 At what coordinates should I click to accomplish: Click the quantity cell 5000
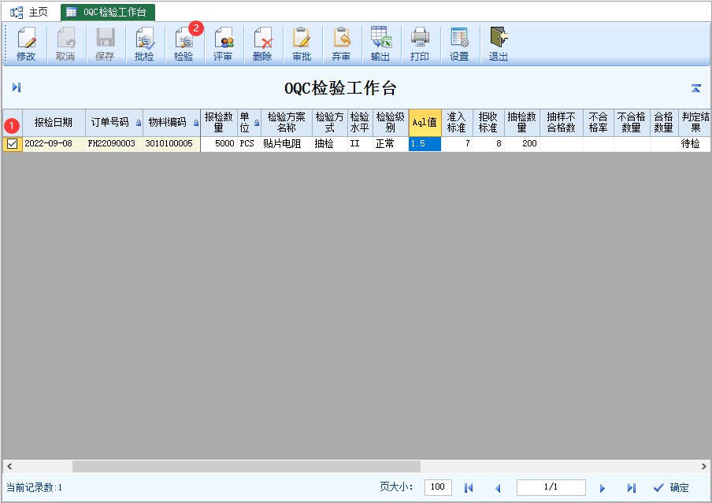coord(219,144)
